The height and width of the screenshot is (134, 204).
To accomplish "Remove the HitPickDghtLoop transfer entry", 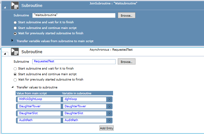I will click(110, 99).
